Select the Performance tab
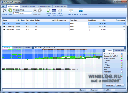128x93 pixels. pyautogui.click(x=17, y=48)
